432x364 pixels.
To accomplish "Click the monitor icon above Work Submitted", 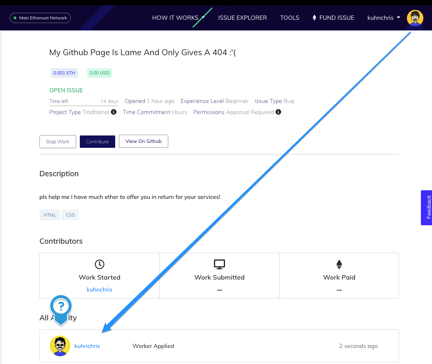I will point(219,264).
